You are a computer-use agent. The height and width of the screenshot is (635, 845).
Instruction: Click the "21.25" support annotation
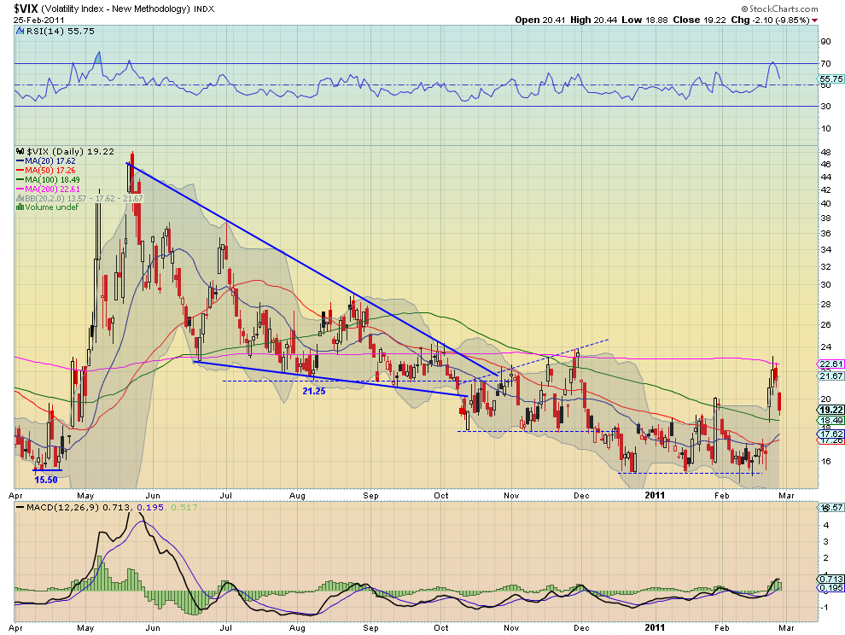(313, 392)
